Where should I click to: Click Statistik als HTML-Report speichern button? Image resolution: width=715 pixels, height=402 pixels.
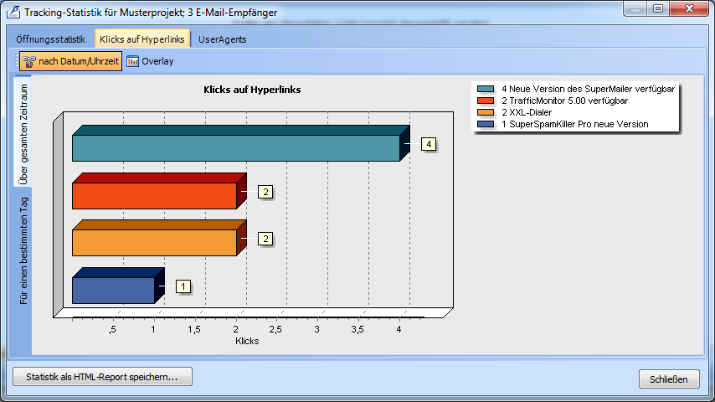102,377
